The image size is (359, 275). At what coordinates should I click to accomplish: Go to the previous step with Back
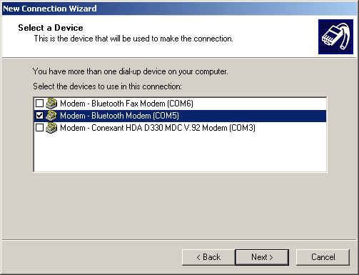(208, 257)
